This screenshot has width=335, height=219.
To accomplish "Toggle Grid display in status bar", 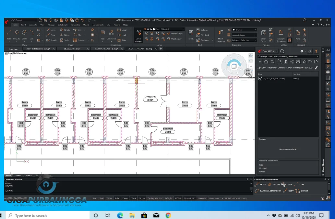I will pos(102,198).
